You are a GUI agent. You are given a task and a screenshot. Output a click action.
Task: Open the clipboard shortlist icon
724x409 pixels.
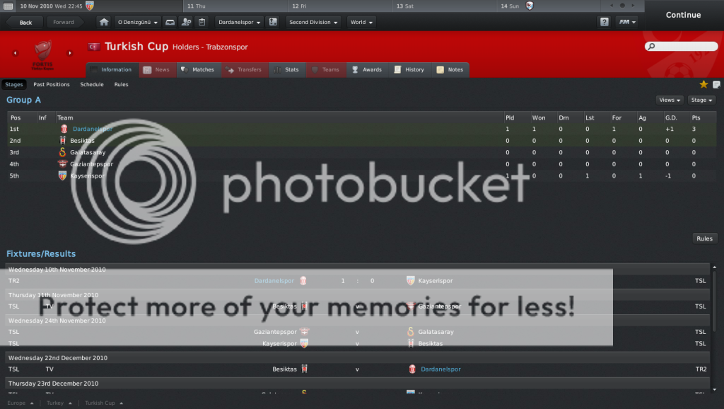pyautogui.click(x=202, y=22)
